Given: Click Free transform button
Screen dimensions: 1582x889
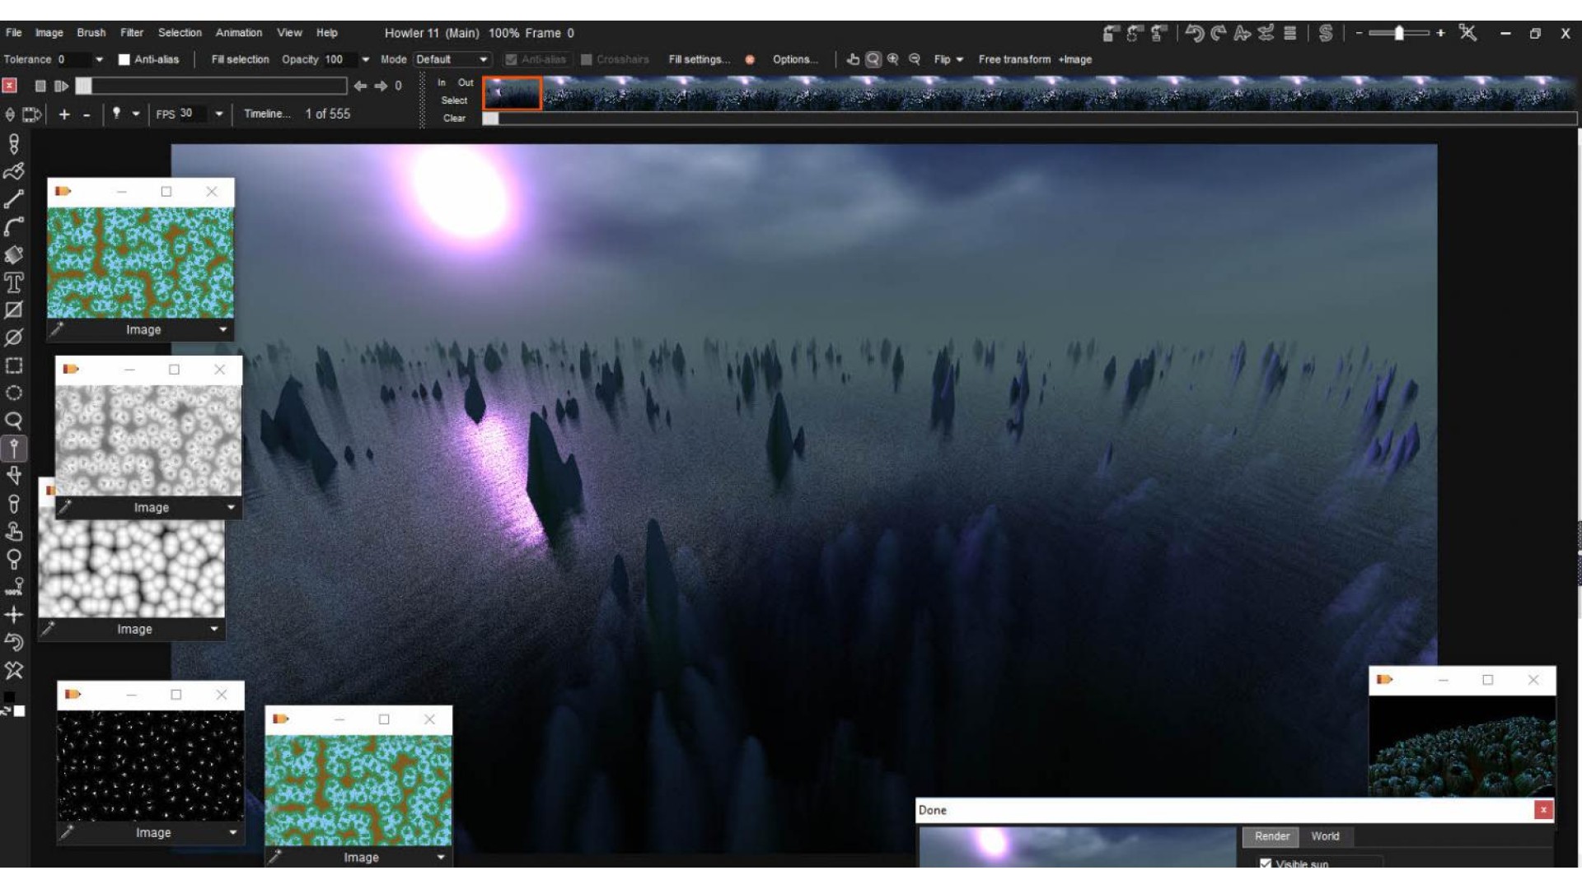Looking at the screenshot, I should tap(1014, 59).
